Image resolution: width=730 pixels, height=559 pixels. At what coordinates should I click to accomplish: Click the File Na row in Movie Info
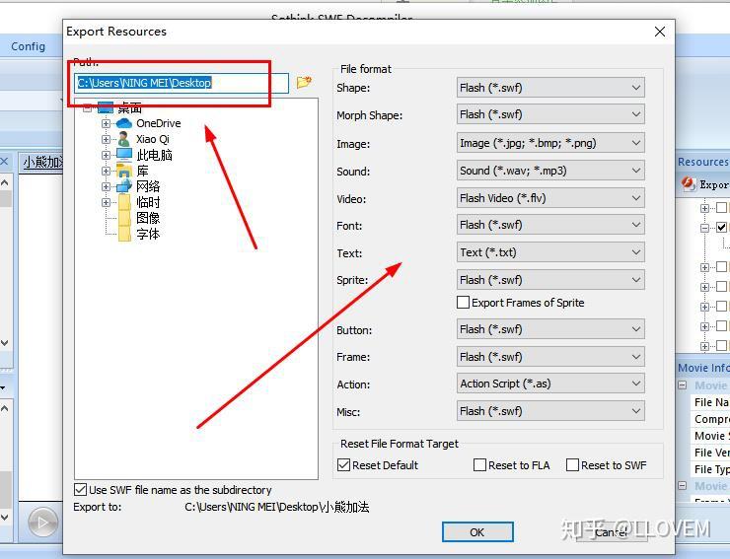710,402
